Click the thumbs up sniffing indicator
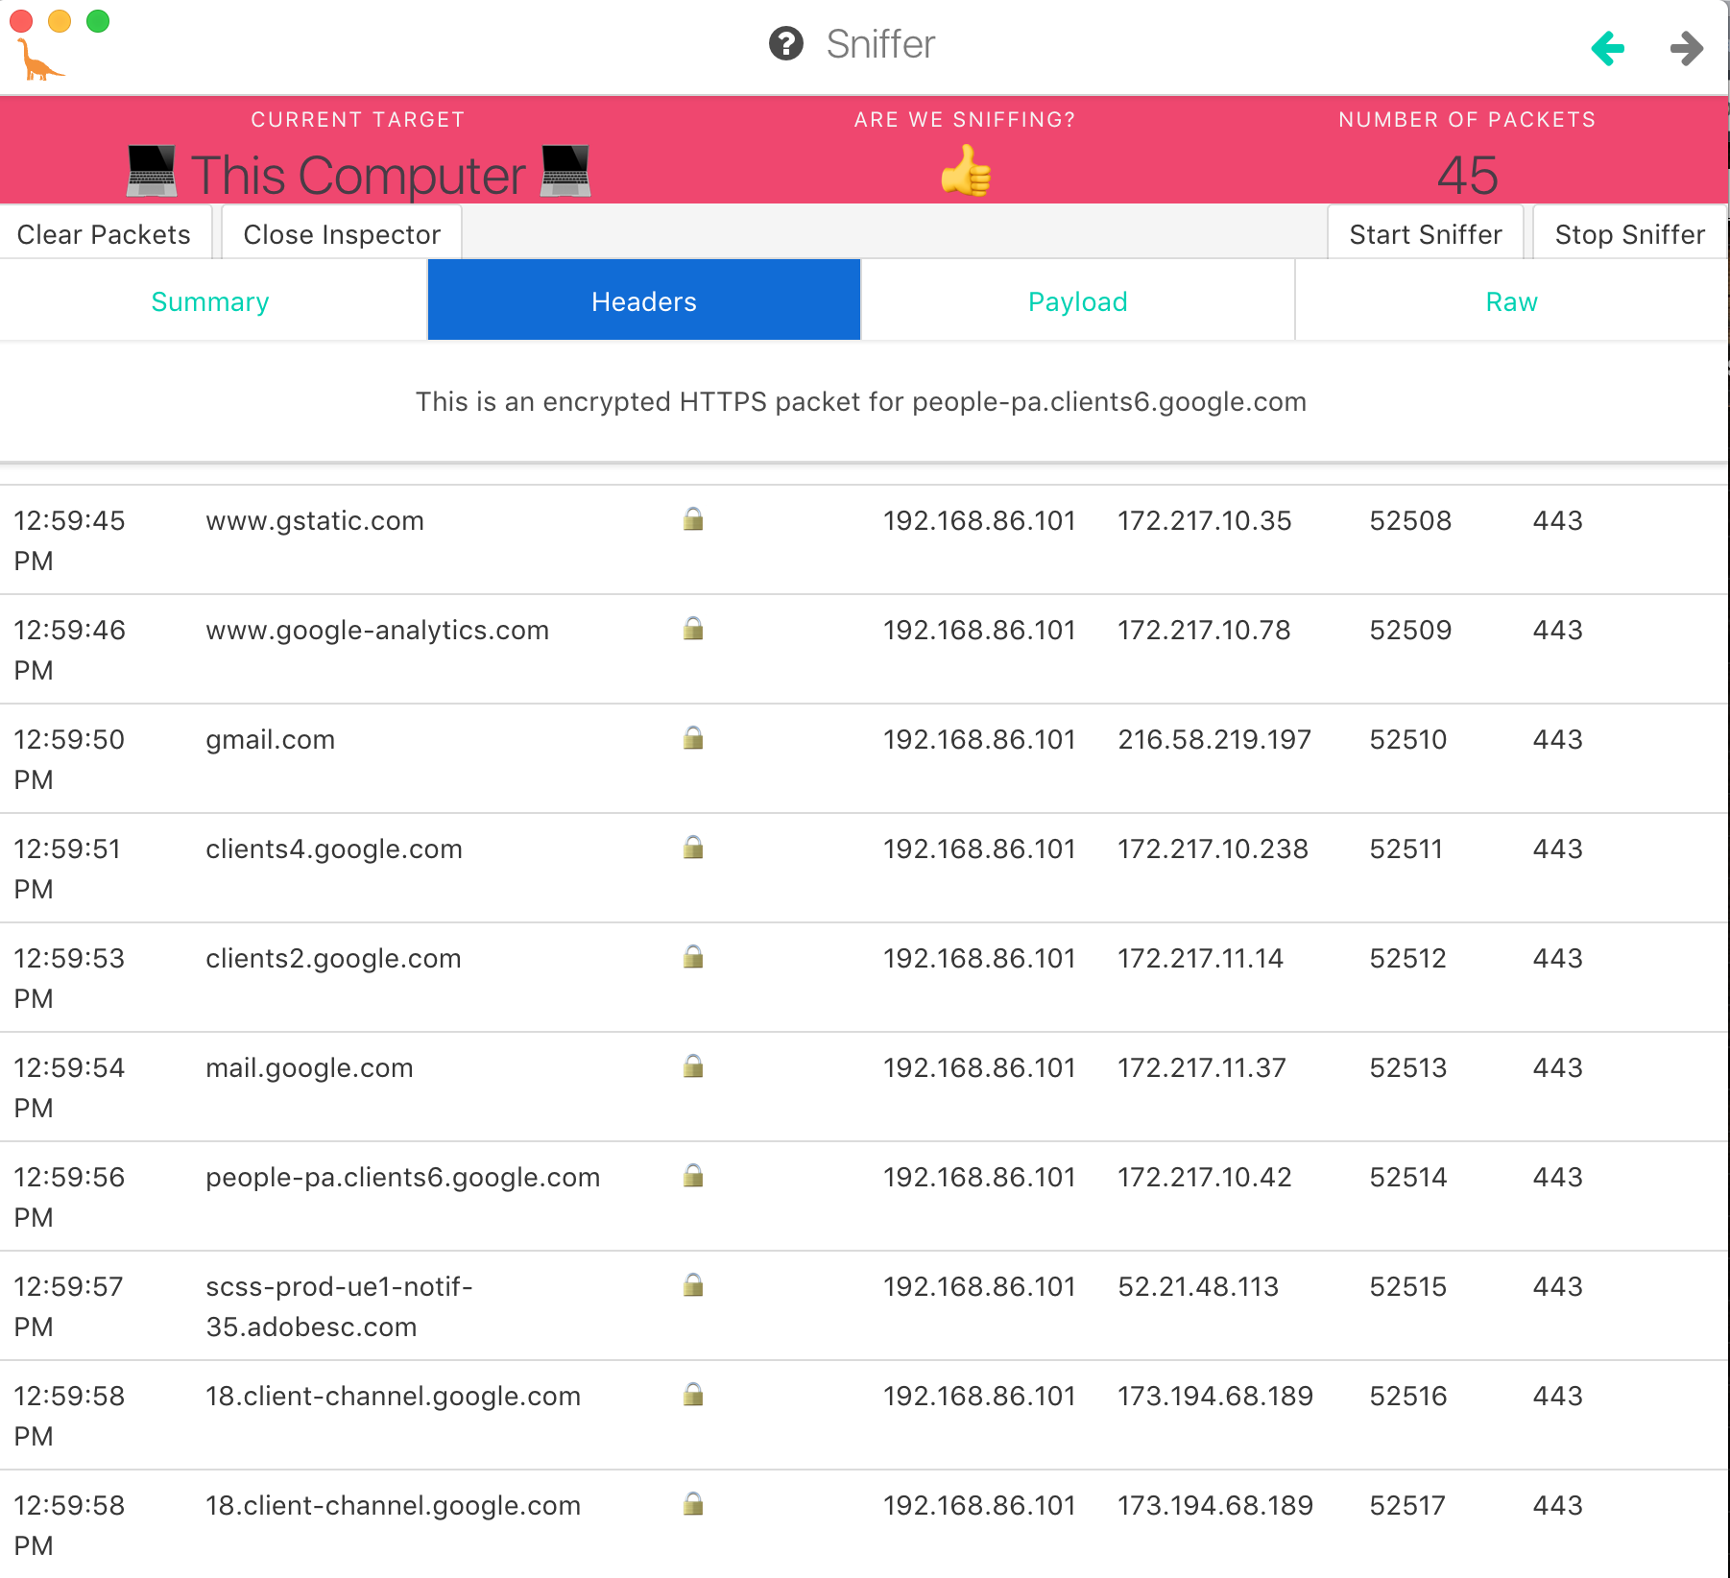 (x=965, y=171)
